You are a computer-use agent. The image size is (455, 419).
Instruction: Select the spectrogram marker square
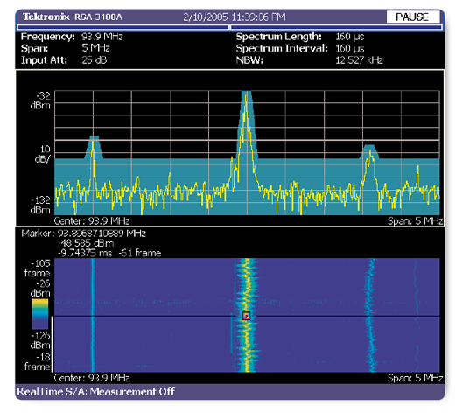pos(247,316)
